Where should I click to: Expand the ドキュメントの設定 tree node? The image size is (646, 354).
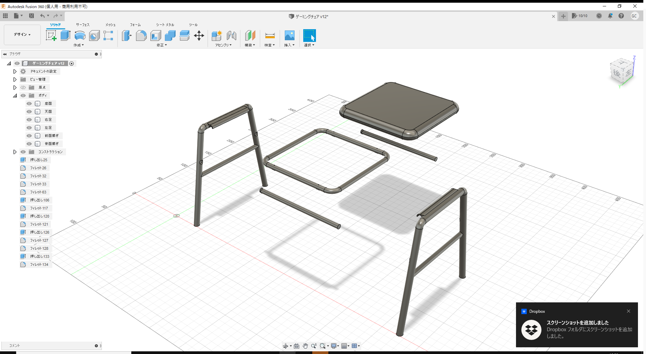click(x=15, y=71)
